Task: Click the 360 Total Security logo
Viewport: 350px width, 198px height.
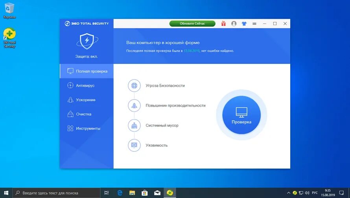Action: coord(87,24)
